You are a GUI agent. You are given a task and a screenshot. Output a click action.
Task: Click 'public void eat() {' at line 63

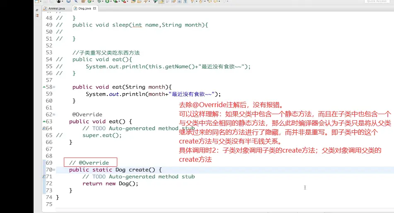(x=101, y=122)
